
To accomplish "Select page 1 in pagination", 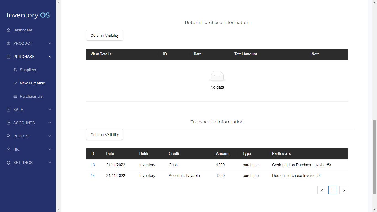I will [333, 190].
